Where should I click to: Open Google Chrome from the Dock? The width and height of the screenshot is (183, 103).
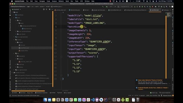click(71, 100)
